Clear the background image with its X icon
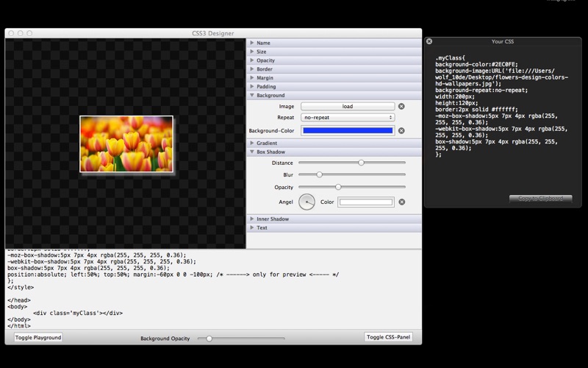The width and height of the screenshot is (588, 368). point(401,106)
